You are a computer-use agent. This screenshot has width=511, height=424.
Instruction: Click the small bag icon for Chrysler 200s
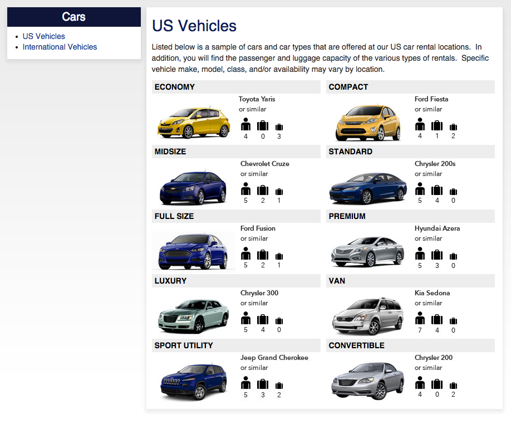453,192
